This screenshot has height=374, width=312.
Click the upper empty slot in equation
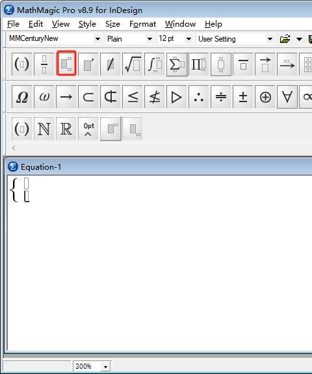coord(27,183)
